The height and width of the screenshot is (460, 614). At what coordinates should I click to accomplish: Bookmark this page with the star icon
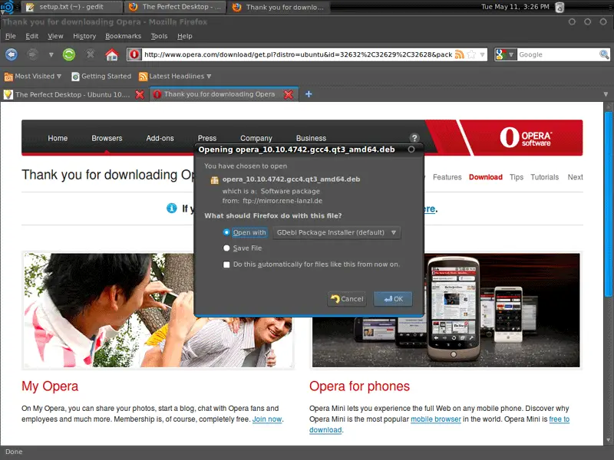[x=472, y=54]
